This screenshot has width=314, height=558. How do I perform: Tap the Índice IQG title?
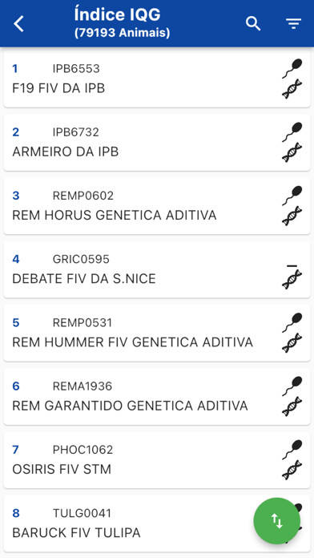click(x=118, y=15)
